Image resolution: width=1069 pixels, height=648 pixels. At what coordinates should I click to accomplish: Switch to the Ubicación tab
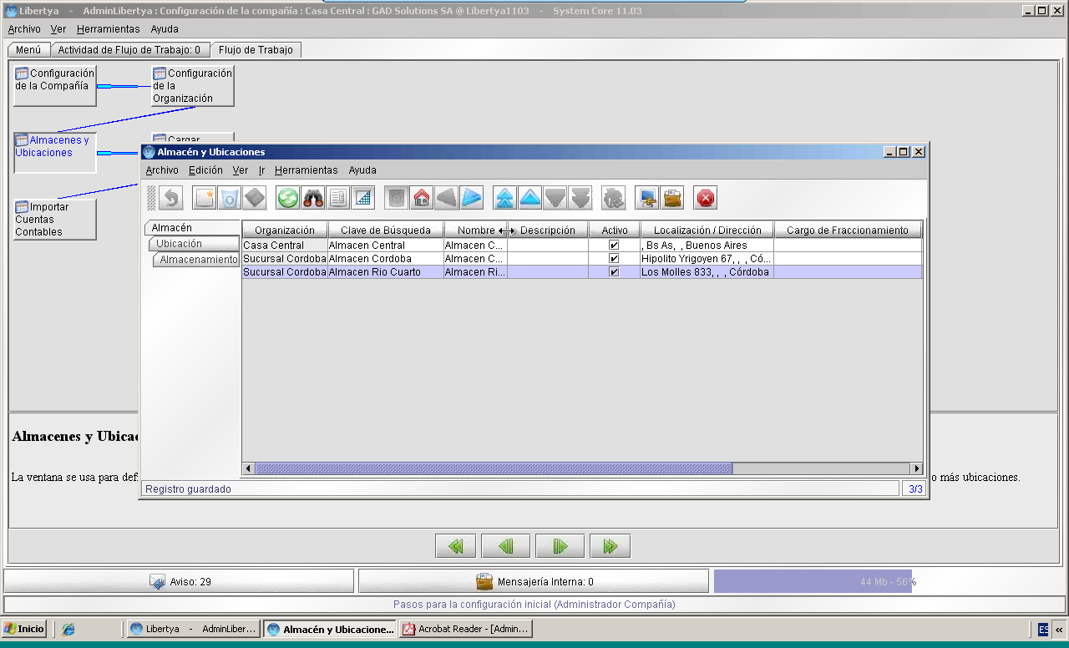[194, 244]
